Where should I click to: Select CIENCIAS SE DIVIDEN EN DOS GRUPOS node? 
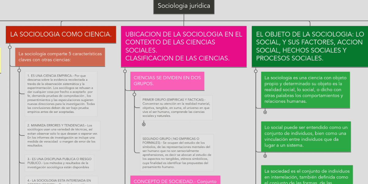[x=167, y=81]
